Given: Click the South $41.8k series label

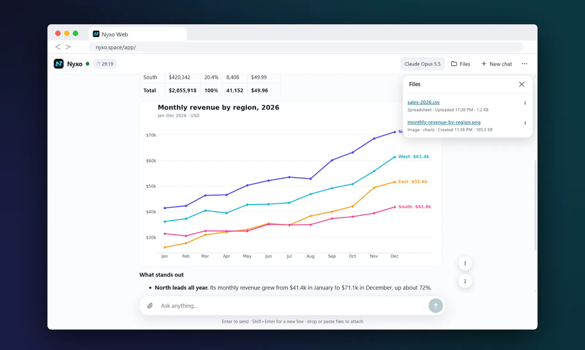Looking at the screenshot, I should [x=415, y=207].
